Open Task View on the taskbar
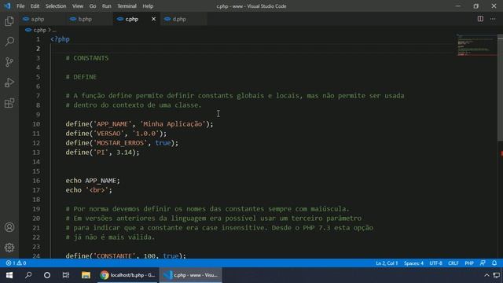503x283 pixels. [x=66, y=275]
